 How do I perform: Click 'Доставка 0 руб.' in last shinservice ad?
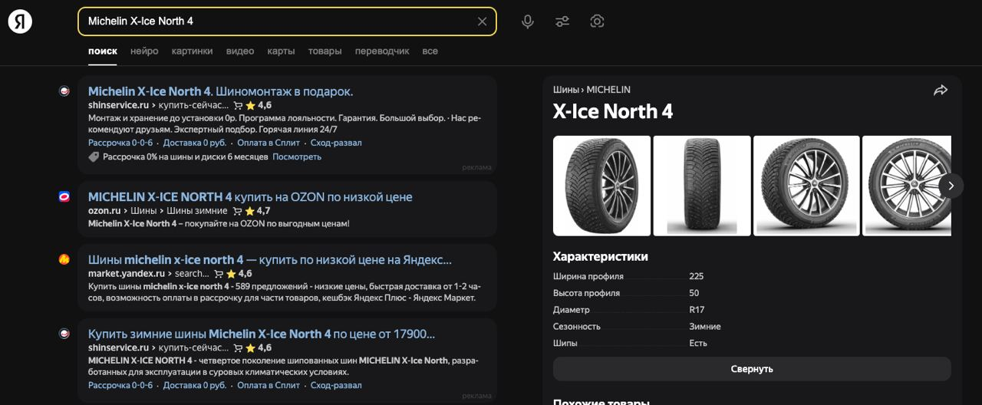[x=195, y=385]
